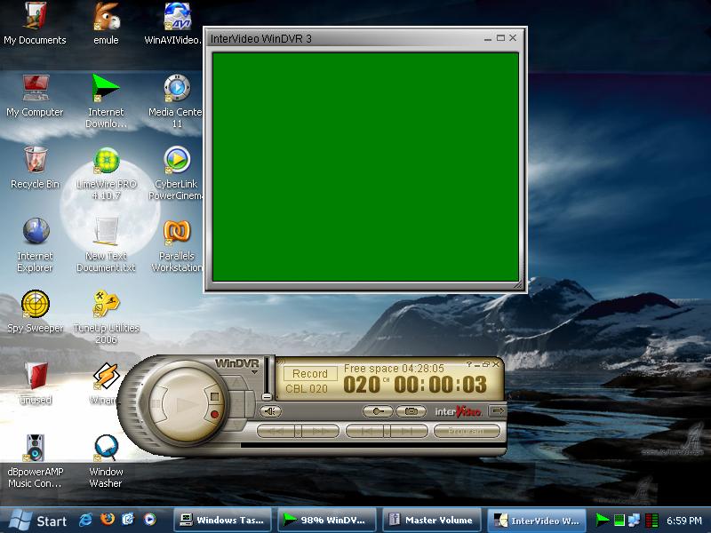This screenshot has height=533, width=711.
Task: Click the channel down triangle button
Action: (236, 425)
